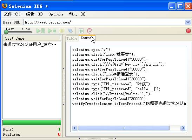Click the Runs count value
The width and height of the screenshot is (192, 140).
pyautogui.click(x=59, y=129)
